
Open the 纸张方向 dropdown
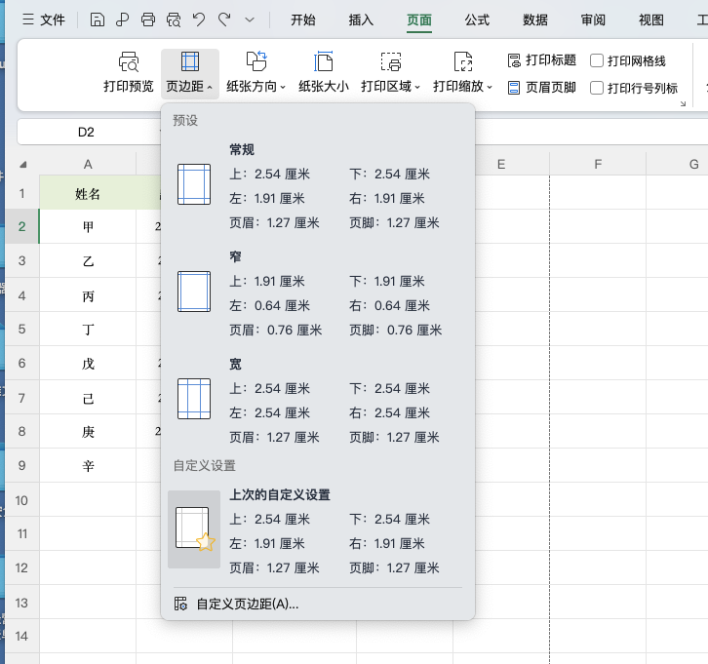point(256,73)
